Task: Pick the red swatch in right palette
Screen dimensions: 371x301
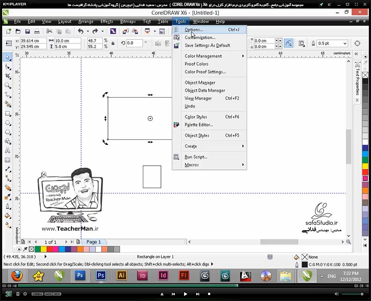Action: [x=365, y=172]
